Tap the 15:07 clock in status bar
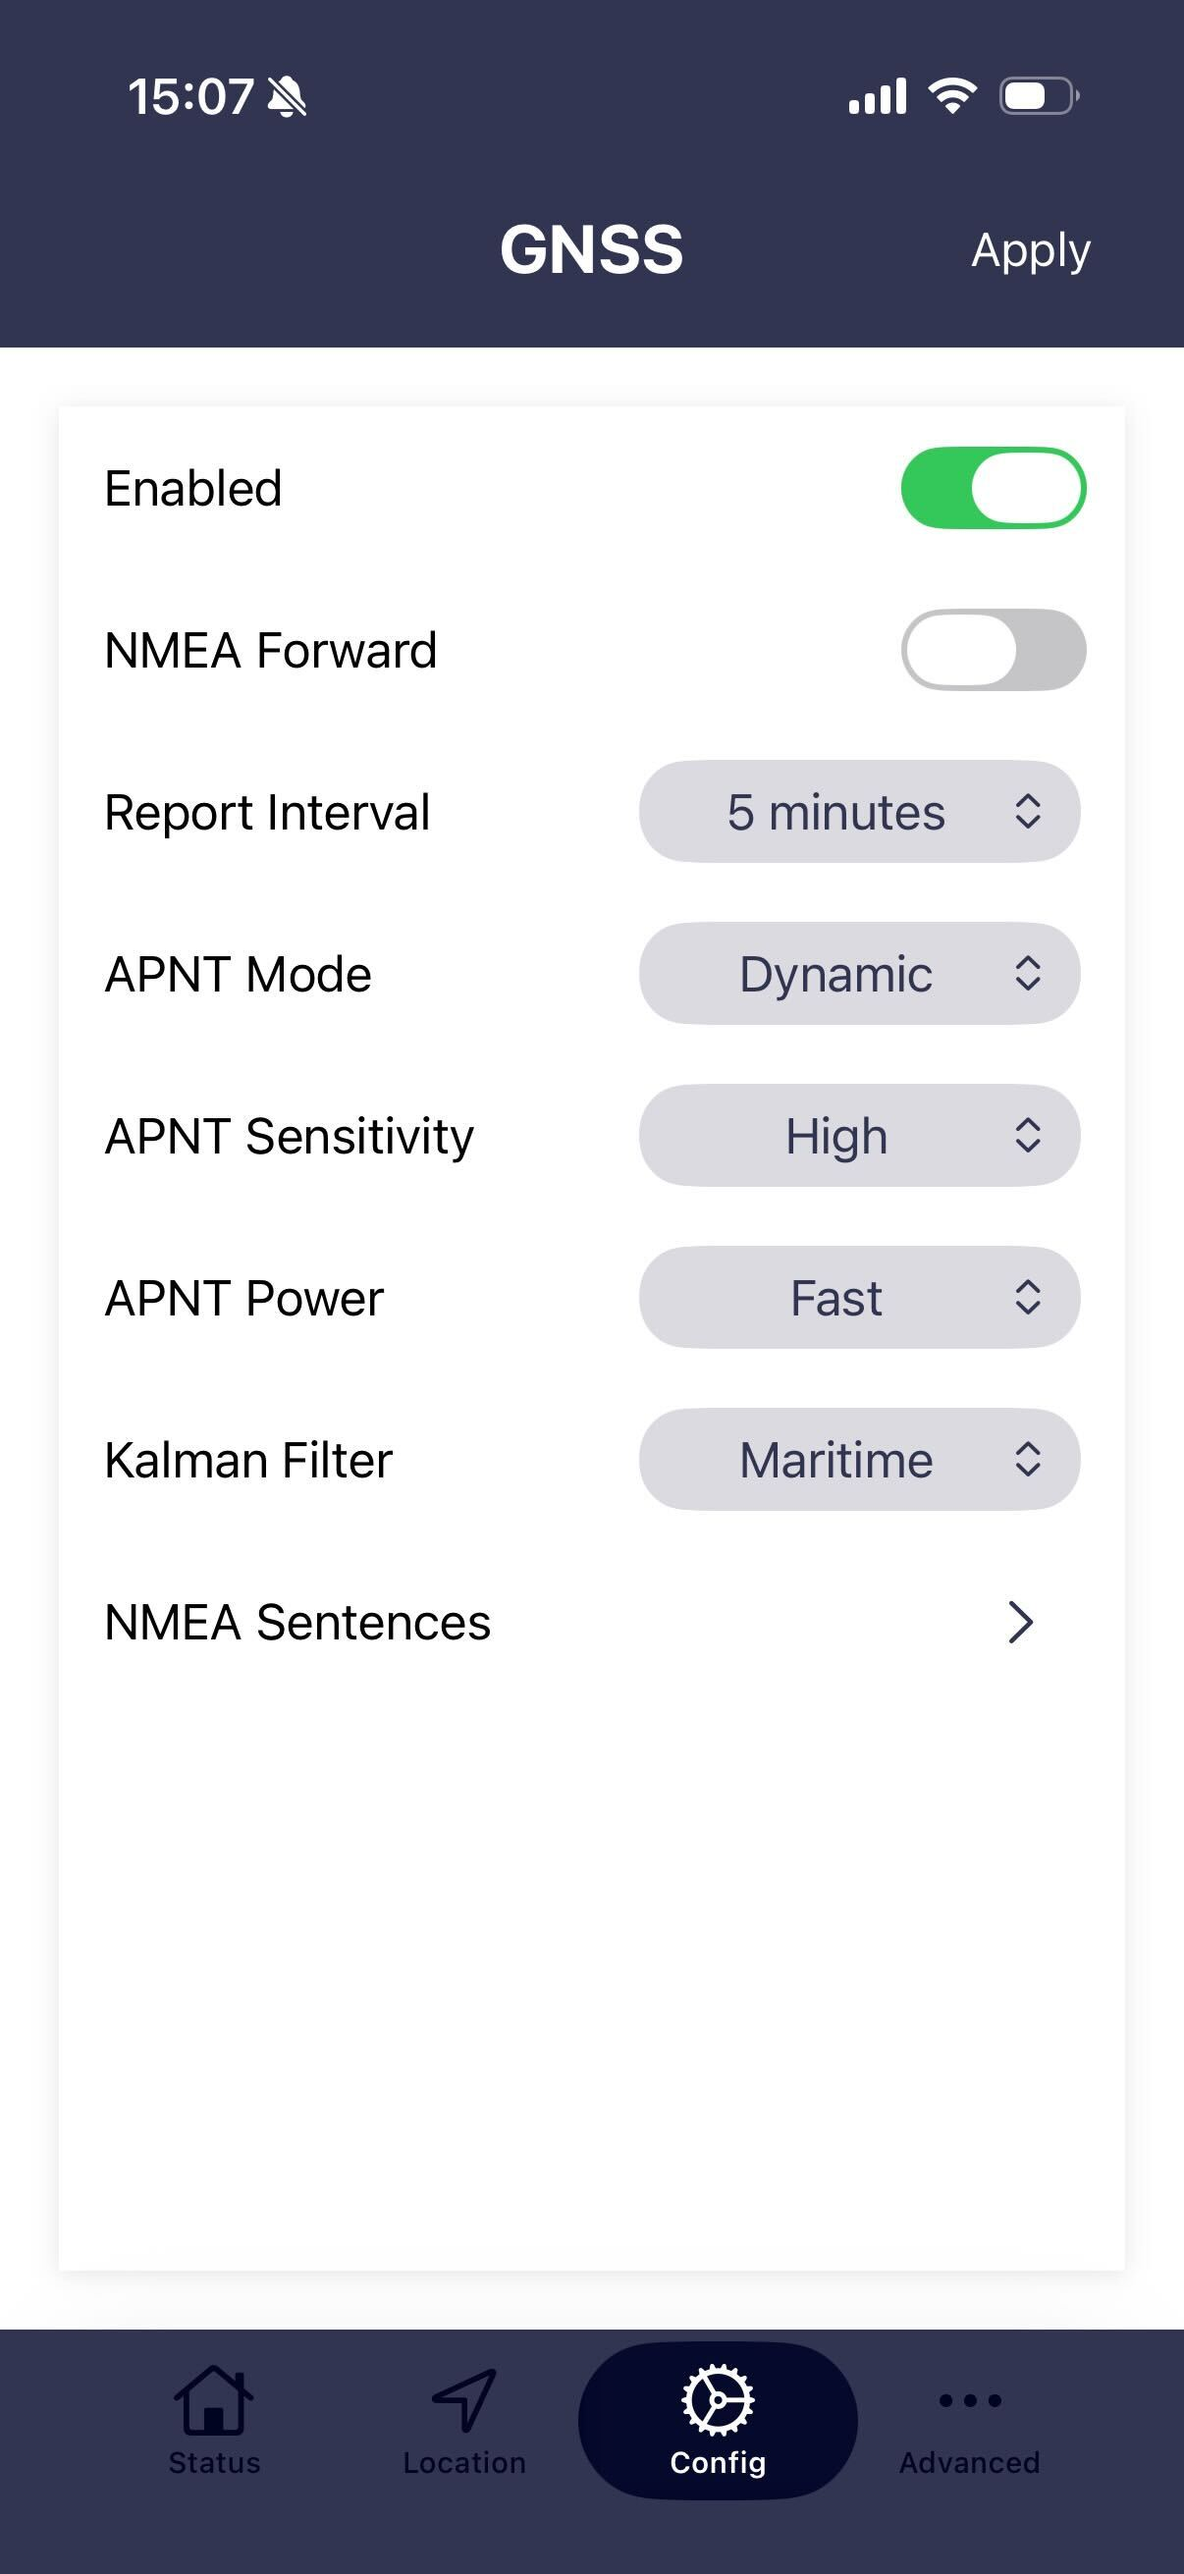 click(190, 97)
